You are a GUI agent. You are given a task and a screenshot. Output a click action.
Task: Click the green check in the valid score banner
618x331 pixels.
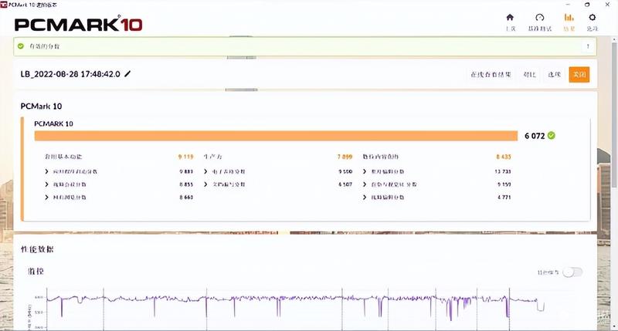[21, 46]
